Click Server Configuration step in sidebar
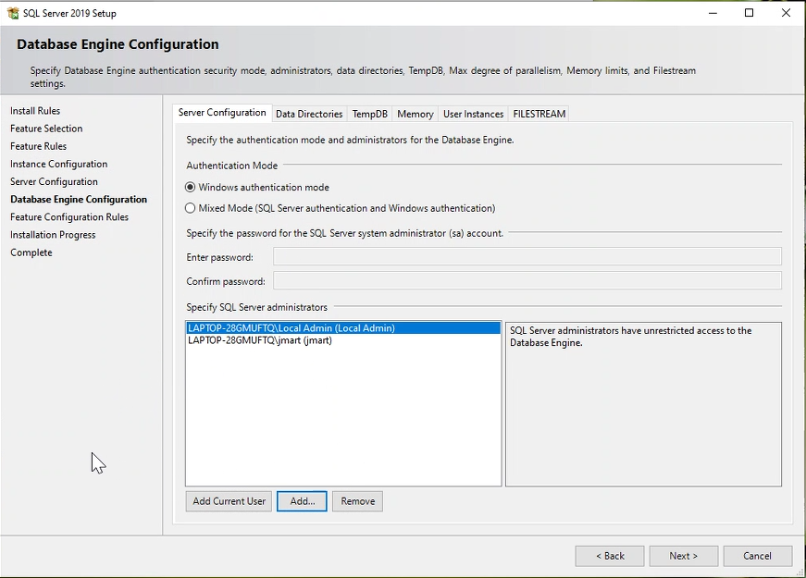This screenshot has height=578, width=806. pos(54,182)
